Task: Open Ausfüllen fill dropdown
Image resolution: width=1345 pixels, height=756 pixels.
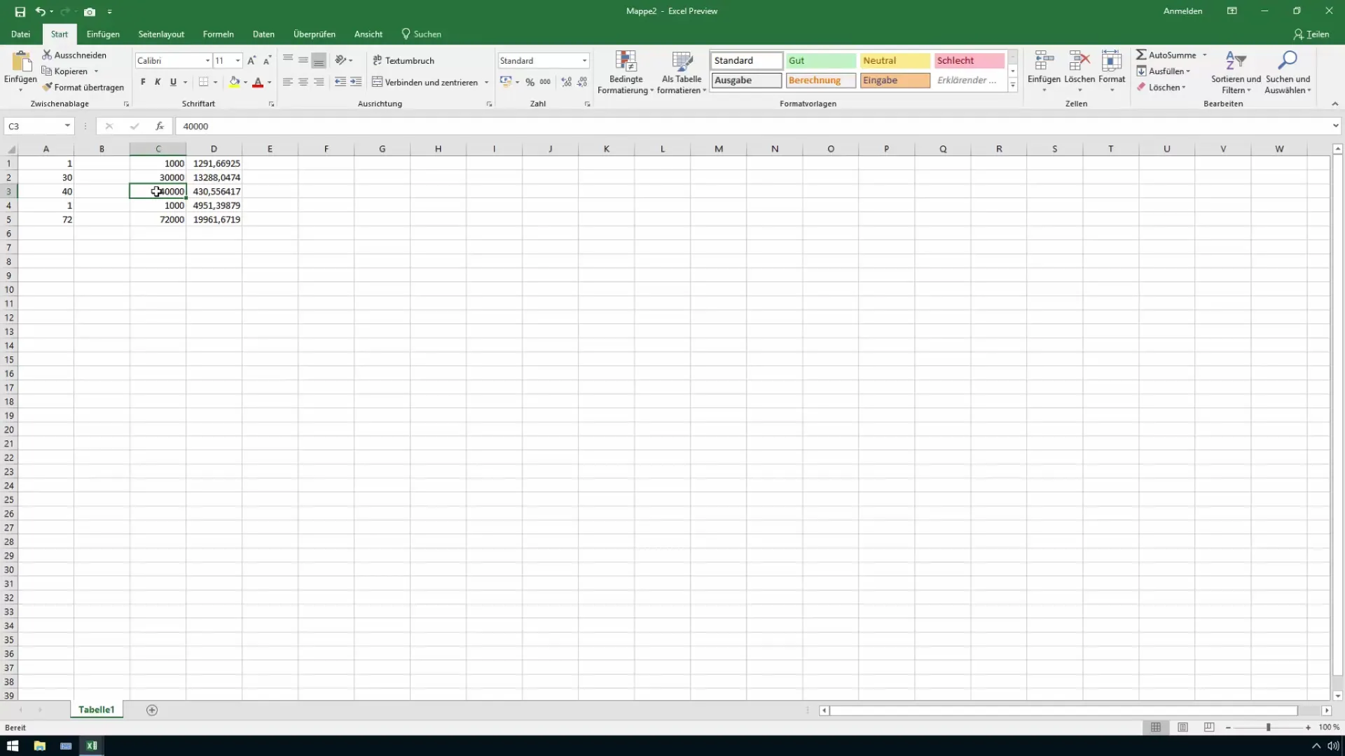Action: tap(1163, 71)
